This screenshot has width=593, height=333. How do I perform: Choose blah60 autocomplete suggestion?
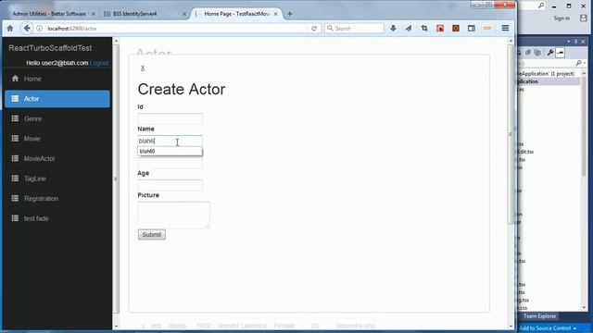point(170,152)
